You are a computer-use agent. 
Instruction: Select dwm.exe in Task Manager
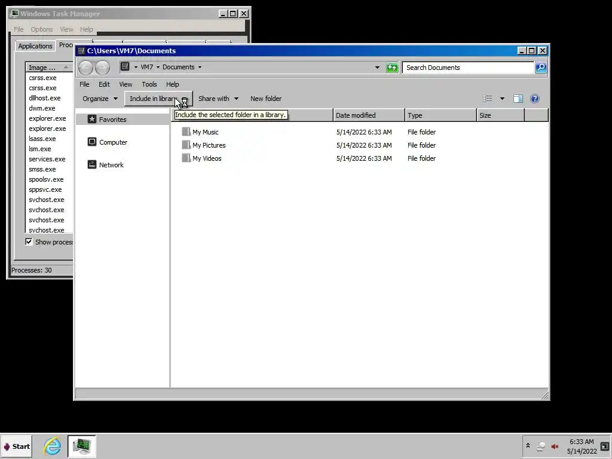[x=42, y=108]
